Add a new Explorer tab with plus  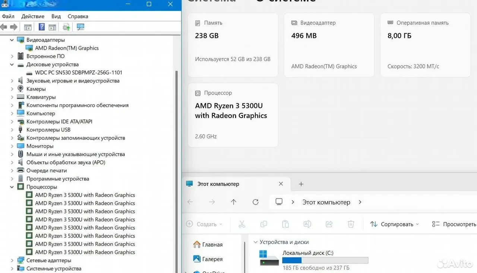point(301,184)
